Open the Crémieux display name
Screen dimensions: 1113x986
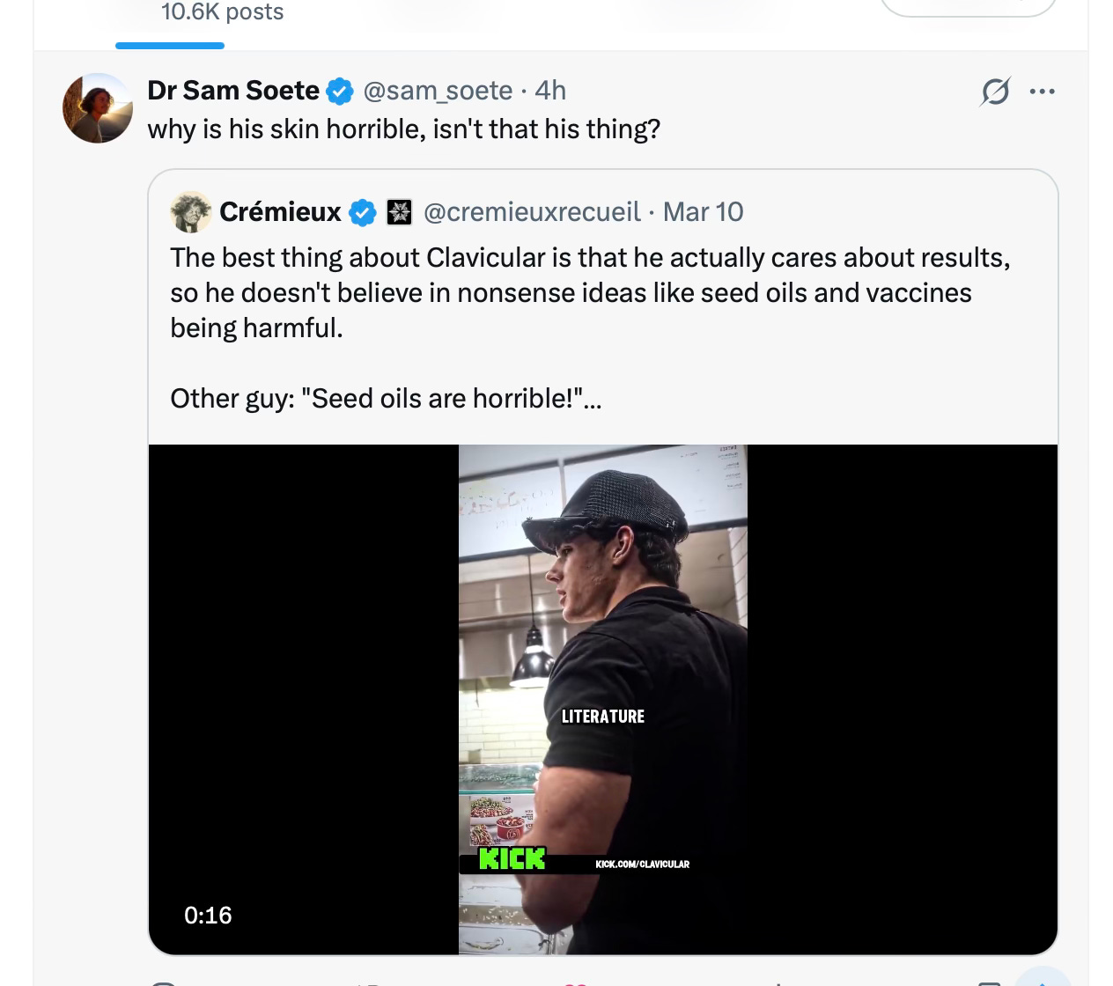pyautogui.click(x=280, y=212)
